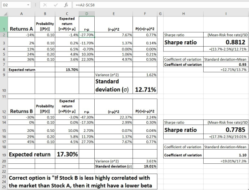Expand the Name Box dropdown arrow

(28, 5)
